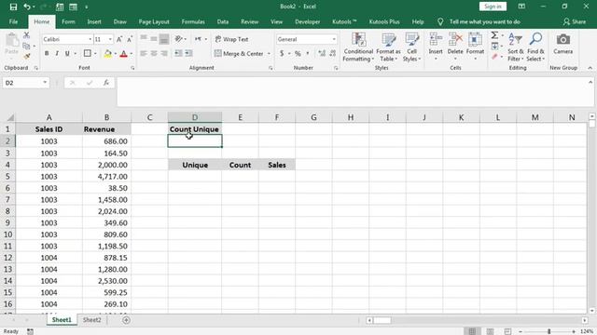This screenshot has height=335, width=597.
Task: Toggle Bold formatting
Action: 47,54
